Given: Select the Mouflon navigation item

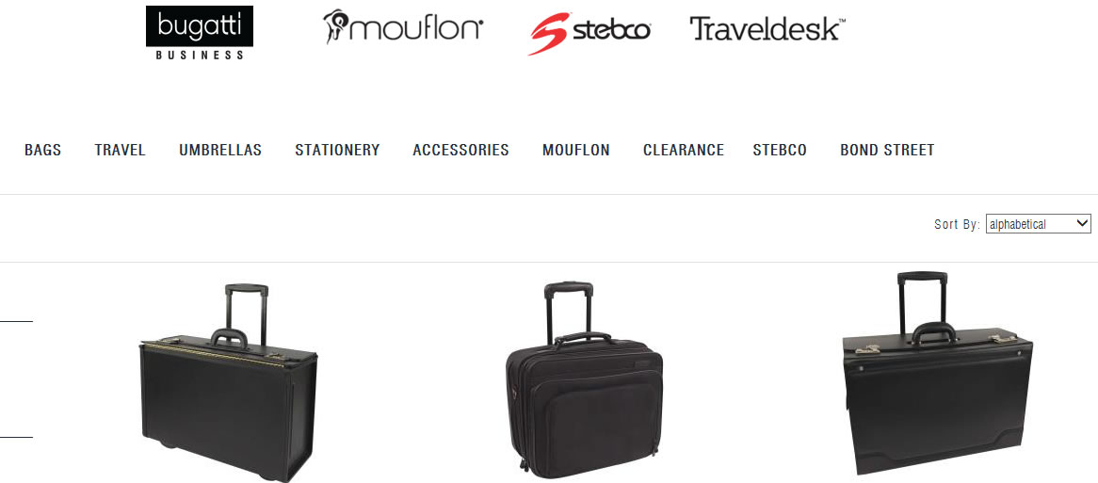Looking at the screenshot, I should click(x=575, y=150).
